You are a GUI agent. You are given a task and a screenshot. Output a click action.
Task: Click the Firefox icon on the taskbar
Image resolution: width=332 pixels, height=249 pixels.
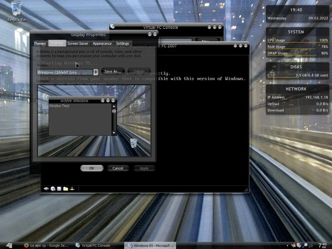26,245
